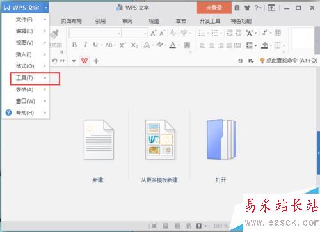Toggle bold formatting

(74, 45)
